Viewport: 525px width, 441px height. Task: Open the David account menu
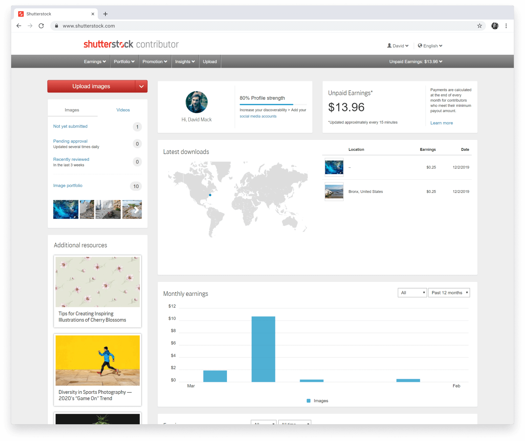point(398,46)
